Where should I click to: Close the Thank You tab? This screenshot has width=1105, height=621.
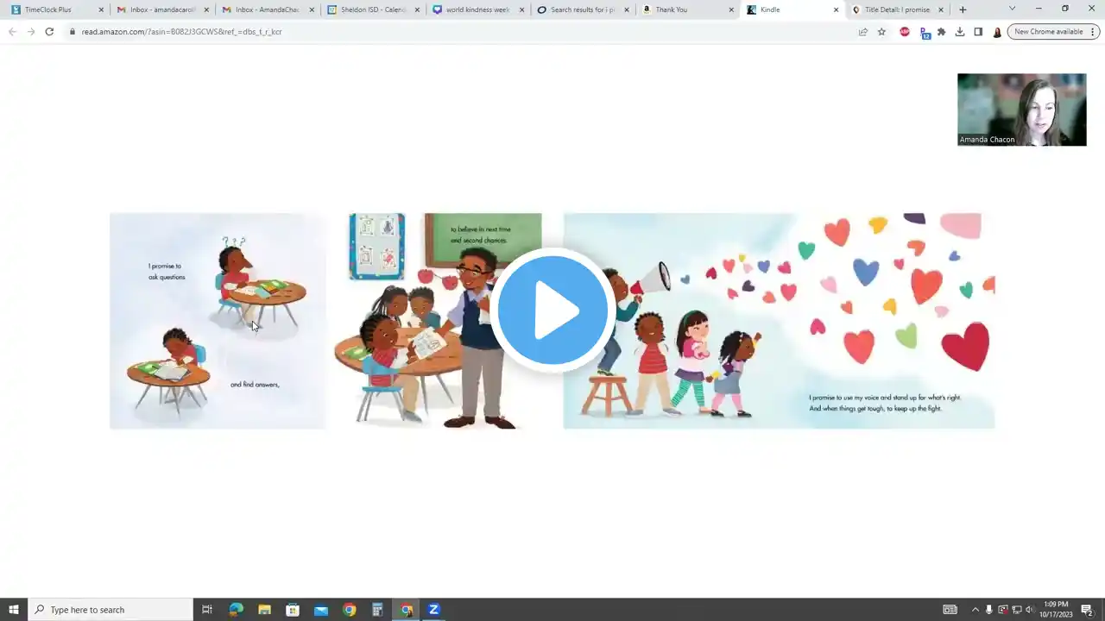(x=731, y=9)
